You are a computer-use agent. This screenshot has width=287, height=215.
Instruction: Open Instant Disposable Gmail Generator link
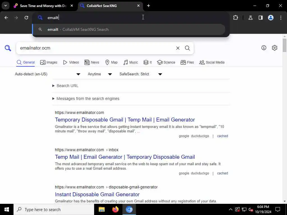(97, 194)
